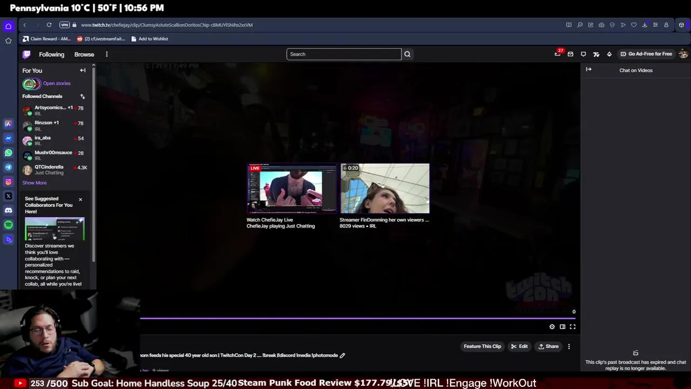Click the Opera sidebar home icon
Screen dimensions: 691x389
(x=8, y=26)
